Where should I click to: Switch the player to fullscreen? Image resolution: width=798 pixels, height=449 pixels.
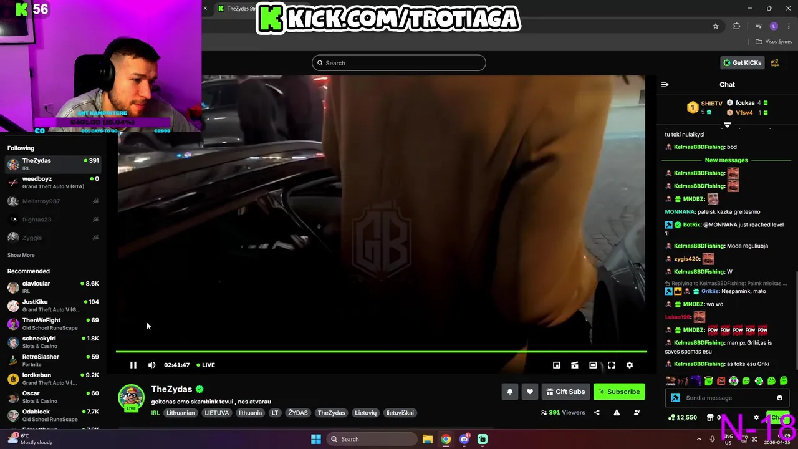[x=611, y=365]
